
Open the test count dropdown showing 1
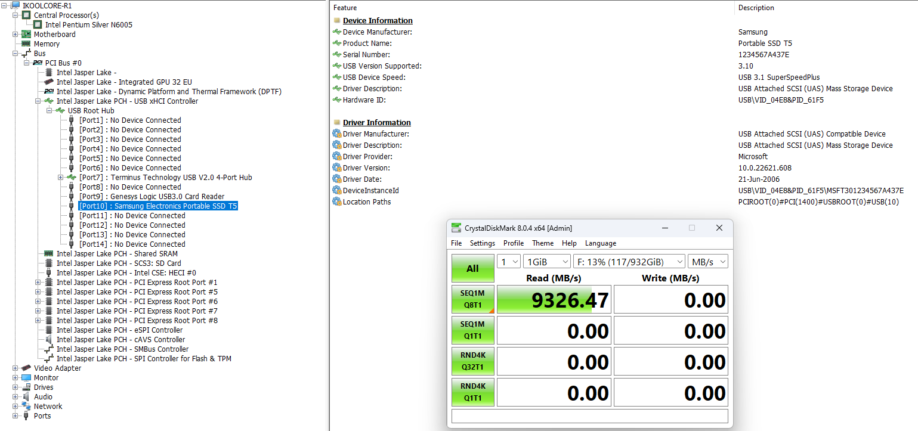509,261
